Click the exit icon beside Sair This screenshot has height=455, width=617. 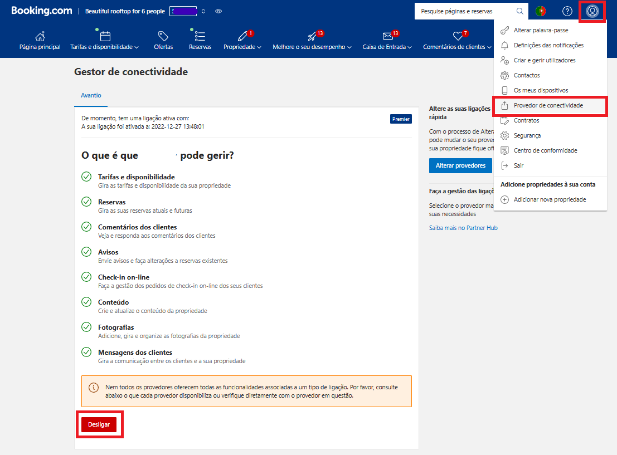tap(504, 165)
